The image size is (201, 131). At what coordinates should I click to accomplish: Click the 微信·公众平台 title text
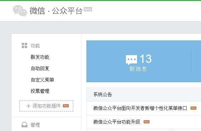pos(56,11)
